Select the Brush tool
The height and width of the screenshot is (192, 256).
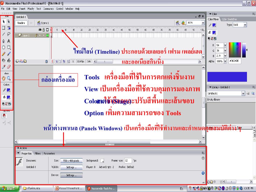click(x=9, y=54)
